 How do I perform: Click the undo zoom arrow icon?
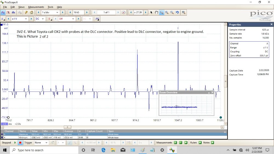[177, 12]
